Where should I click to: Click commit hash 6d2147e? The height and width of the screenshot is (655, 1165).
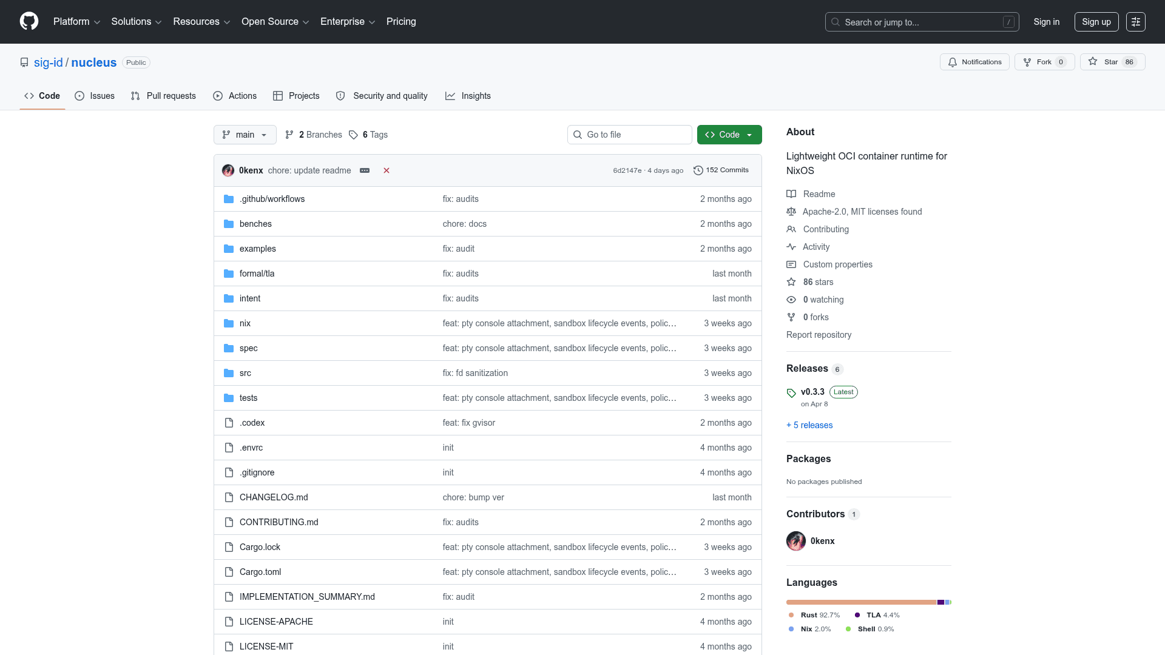(627, 170)
